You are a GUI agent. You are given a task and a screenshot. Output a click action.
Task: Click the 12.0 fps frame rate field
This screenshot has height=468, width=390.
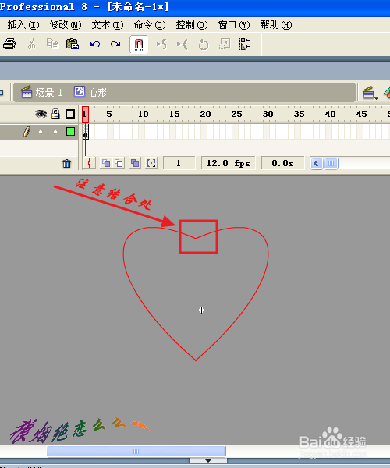coord(229,163)
